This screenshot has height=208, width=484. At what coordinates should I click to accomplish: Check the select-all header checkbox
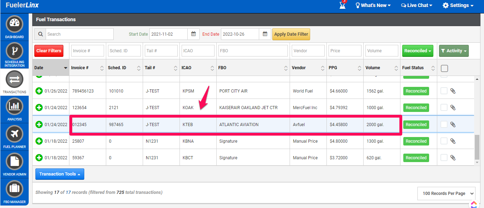pyautogui.click(x=444, y=69)
